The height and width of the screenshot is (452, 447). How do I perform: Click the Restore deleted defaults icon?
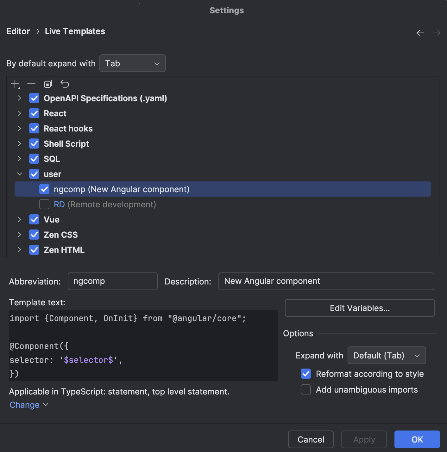[65, 84]
